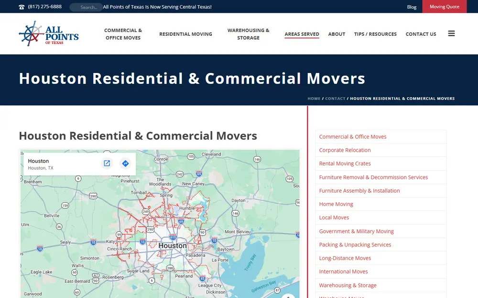
Task: Get directions to Houston icon
Action: click(x=125, y=163)
